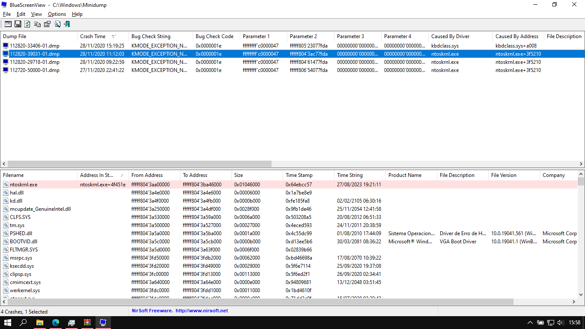This screenshot has height=329, width=585.
Task: Select the ksecdd.sys driver row
Action: (x=289, y=266)
